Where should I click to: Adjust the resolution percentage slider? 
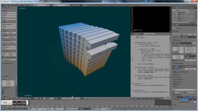pyautogui.click(x=178, y=52)
